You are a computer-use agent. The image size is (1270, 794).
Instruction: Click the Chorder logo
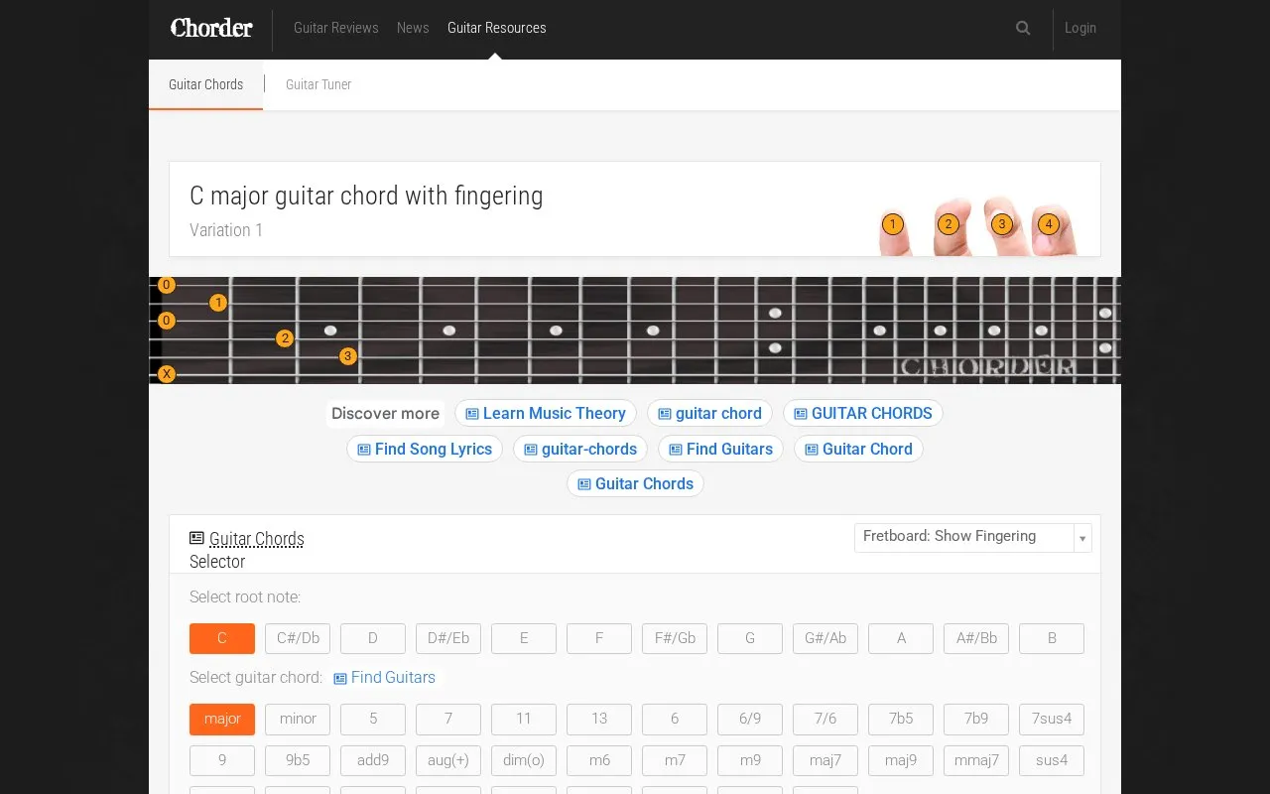click(211, 28)
